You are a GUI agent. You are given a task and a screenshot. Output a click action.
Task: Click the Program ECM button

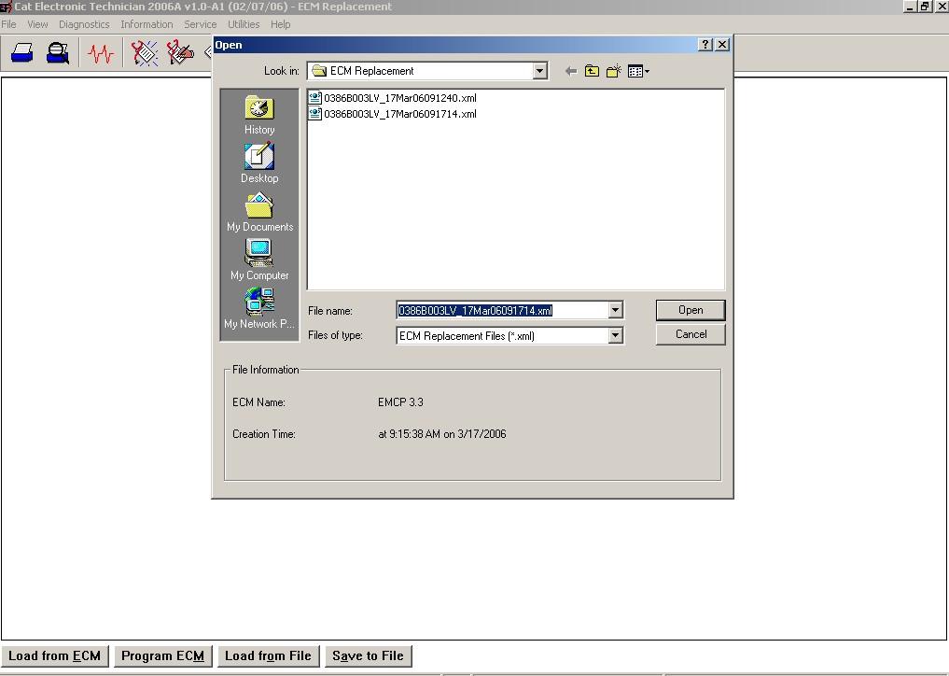[x=162, y=656]
